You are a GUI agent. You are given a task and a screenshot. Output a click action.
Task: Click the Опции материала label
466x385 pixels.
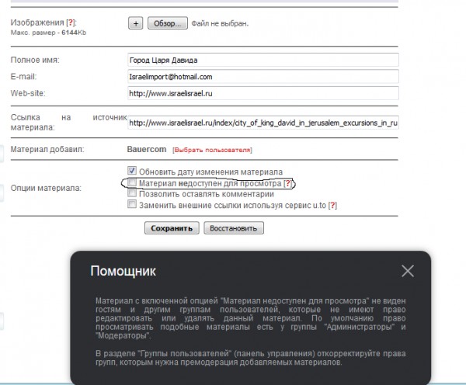[46, 188]
